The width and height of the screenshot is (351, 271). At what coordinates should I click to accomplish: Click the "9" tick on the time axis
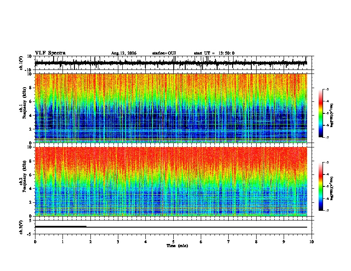[x=284, y=242]
